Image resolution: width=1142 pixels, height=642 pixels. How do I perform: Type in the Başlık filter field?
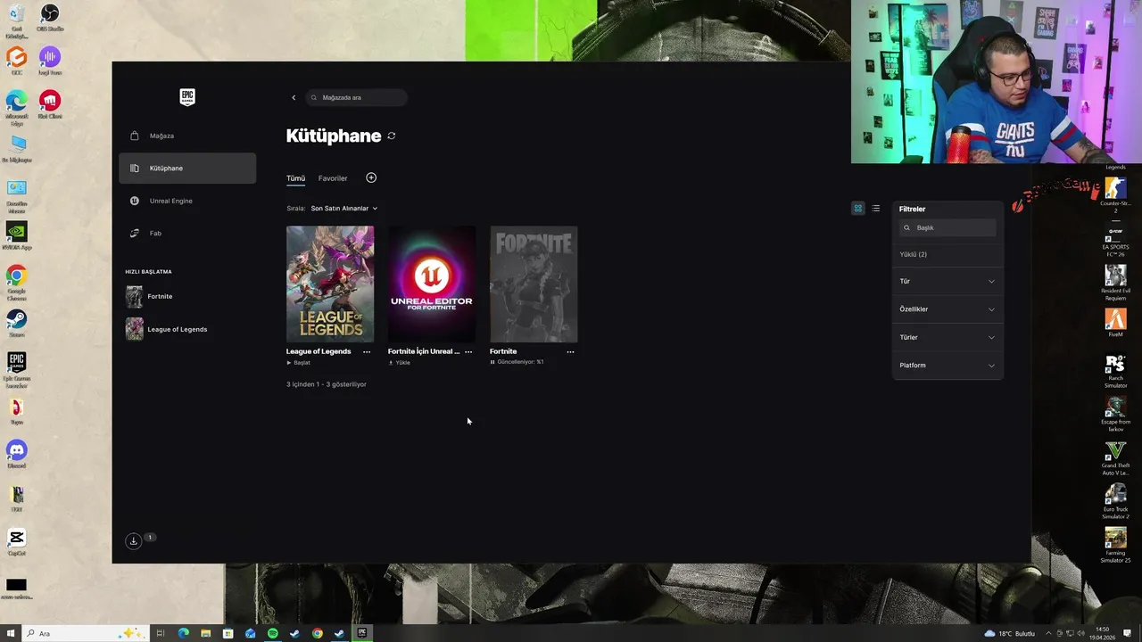click(948, 227)
